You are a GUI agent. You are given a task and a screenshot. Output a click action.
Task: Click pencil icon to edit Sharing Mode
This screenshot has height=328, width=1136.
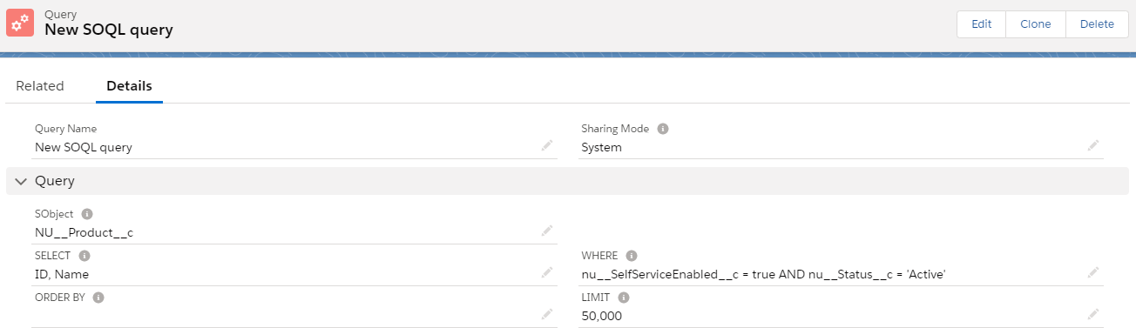point(1093,146)
